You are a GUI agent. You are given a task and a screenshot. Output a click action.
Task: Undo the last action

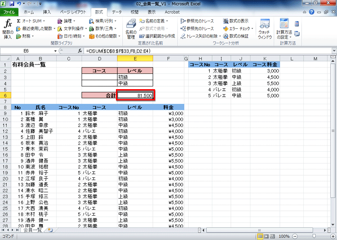19,4
